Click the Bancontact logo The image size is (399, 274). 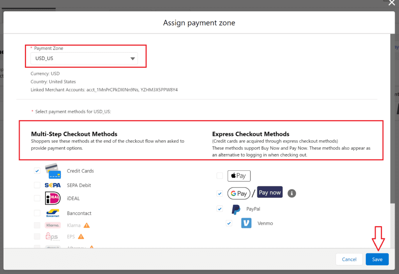click(53, 213)
